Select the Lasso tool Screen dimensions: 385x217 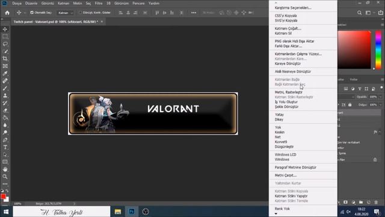(x=5, y=44)
